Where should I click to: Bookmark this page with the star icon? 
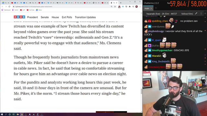coord(115,6)
